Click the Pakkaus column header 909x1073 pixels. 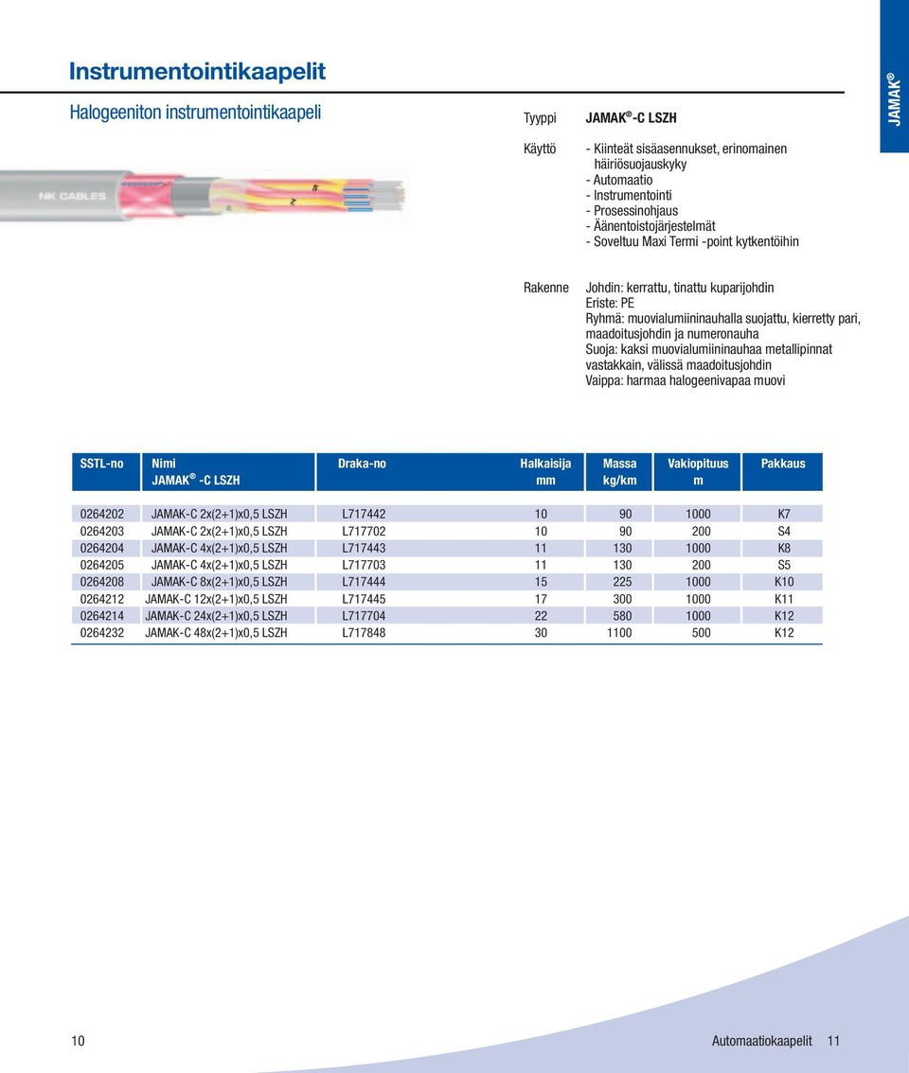(782, 471)
